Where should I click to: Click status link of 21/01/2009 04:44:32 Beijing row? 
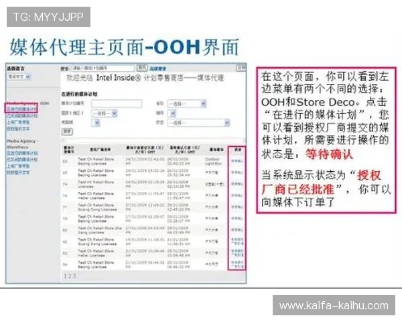237,264
